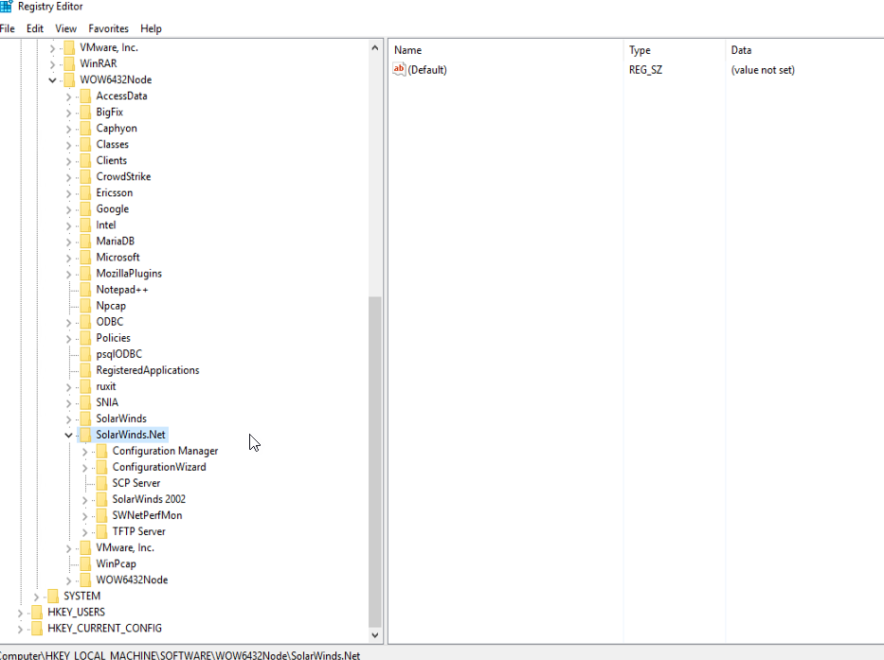Click the tree scrollbar up arrow
Image resolution: width=884 pixels, height=660 pixels.
coord(375,48)
